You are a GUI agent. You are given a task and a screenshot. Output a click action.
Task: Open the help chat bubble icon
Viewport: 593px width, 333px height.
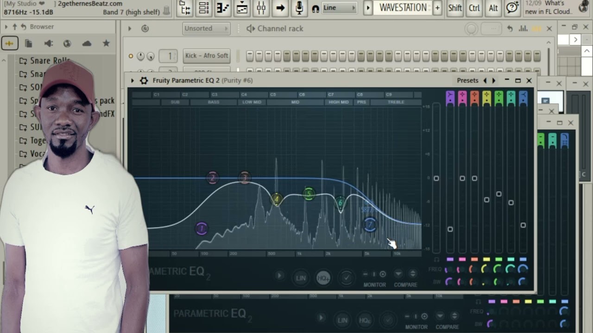click(512, 8)
